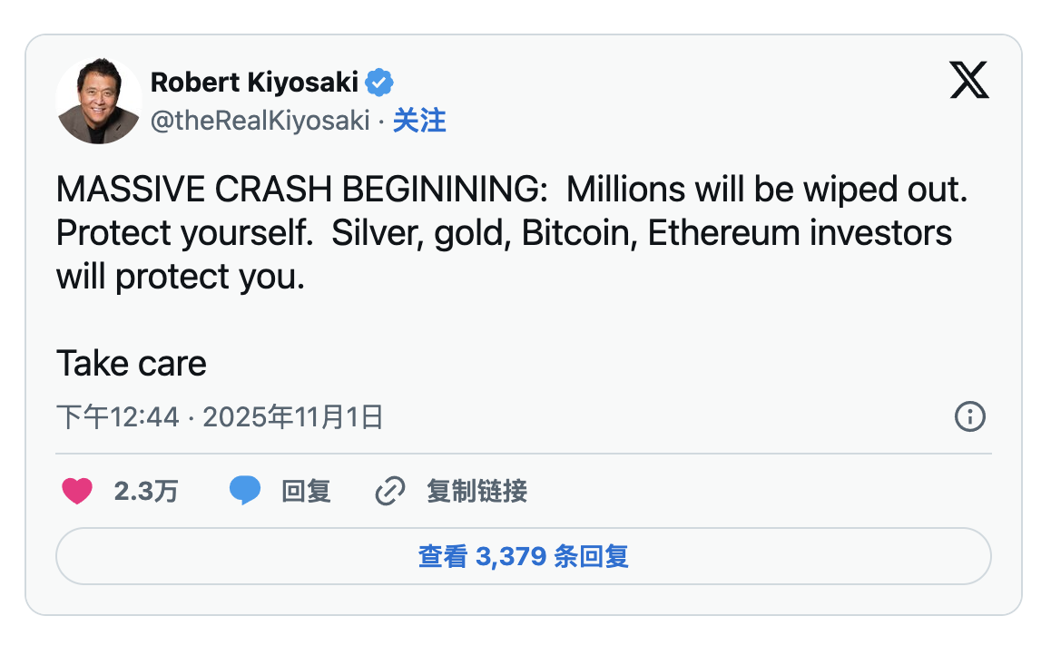
Task: Click the blue reply bubble icon
Action: [x=245, y=492]
